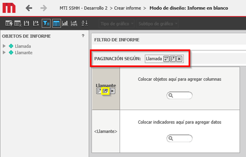Click the cancel report grid X icon

[x=18, y=23]
